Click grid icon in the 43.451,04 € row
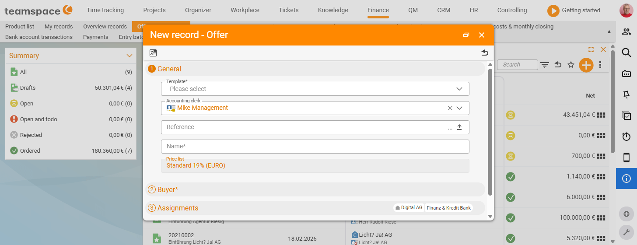637x245 pixels. 601,115
